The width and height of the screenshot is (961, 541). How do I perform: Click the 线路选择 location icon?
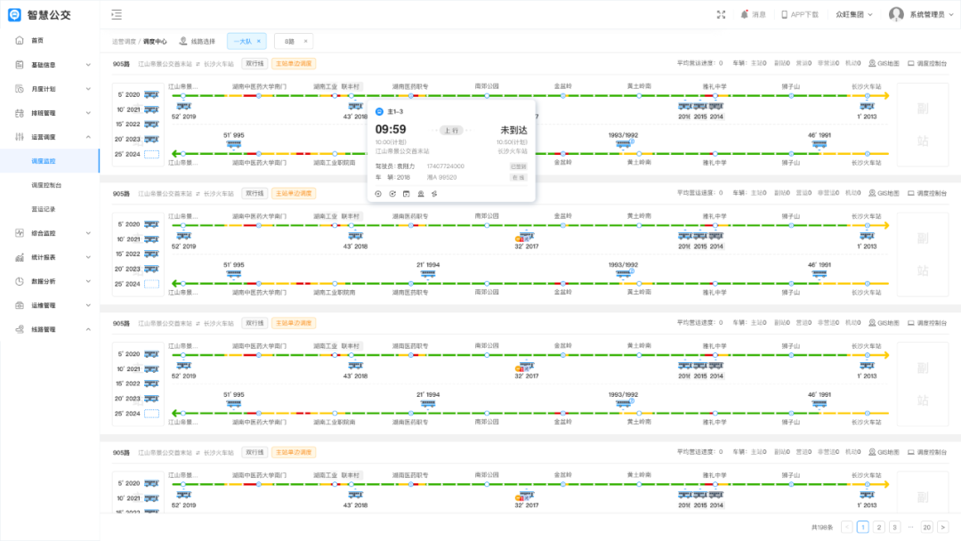(x=183, y=41)
